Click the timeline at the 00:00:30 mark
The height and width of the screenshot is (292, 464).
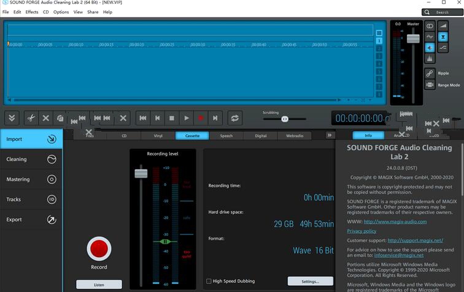click(198, 45)
